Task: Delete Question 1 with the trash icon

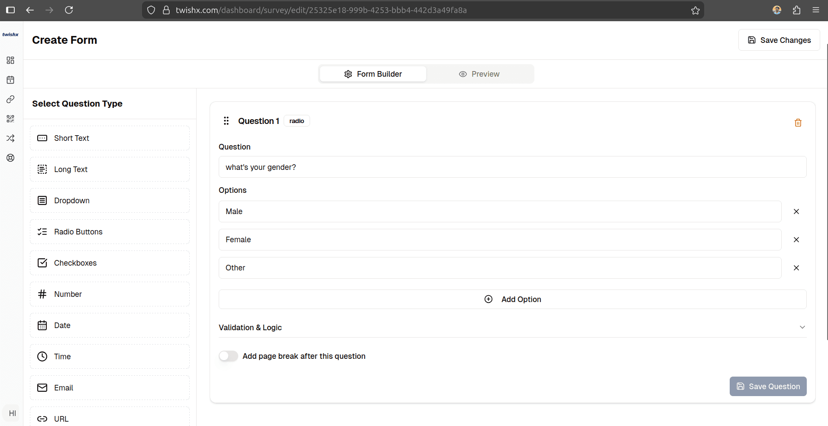Action: 798,123
